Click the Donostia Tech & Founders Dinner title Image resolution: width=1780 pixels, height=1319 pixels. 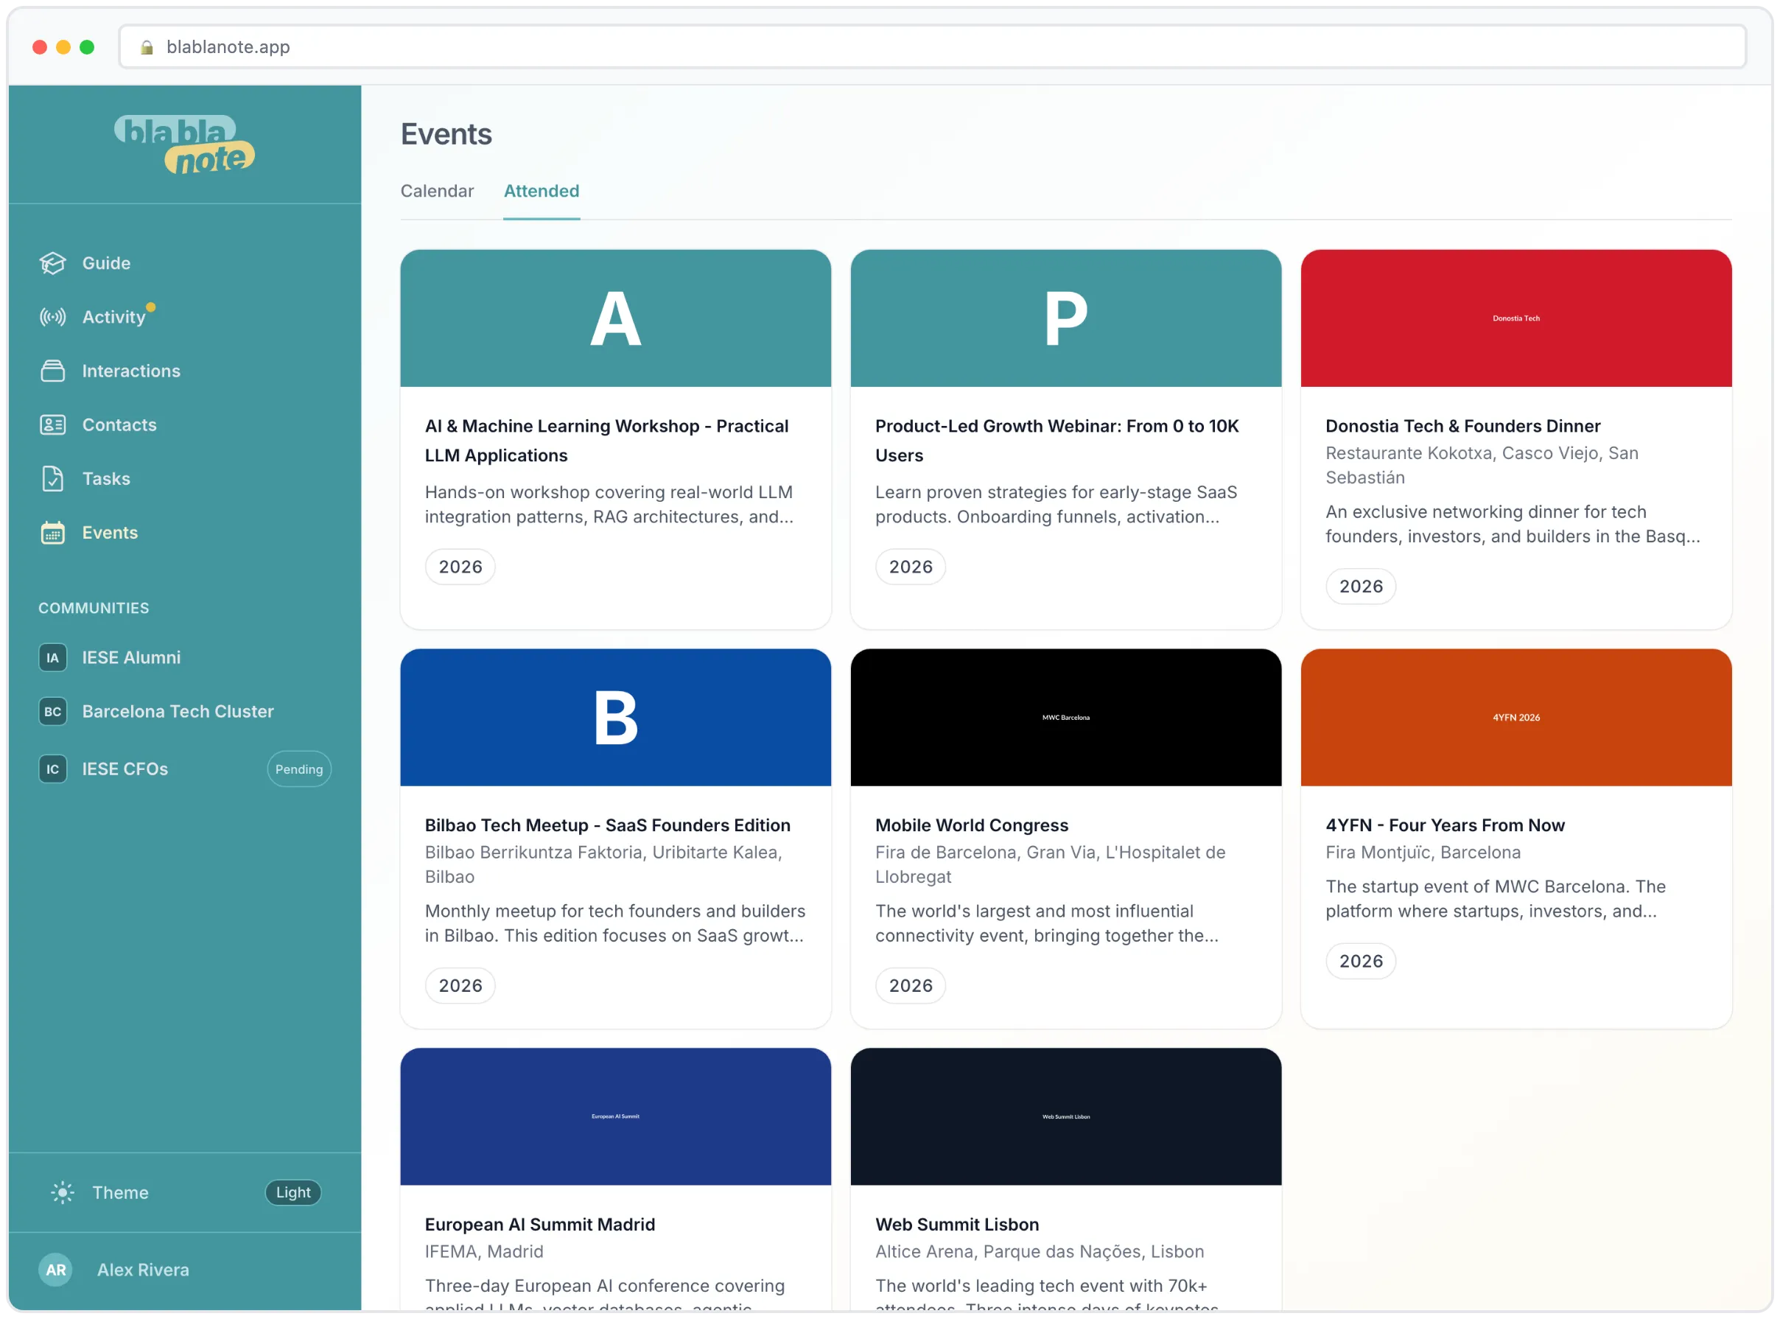click(1463, 427)
